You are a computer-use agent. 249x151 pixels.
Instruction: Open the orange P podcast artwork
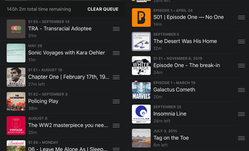[141, 17]
